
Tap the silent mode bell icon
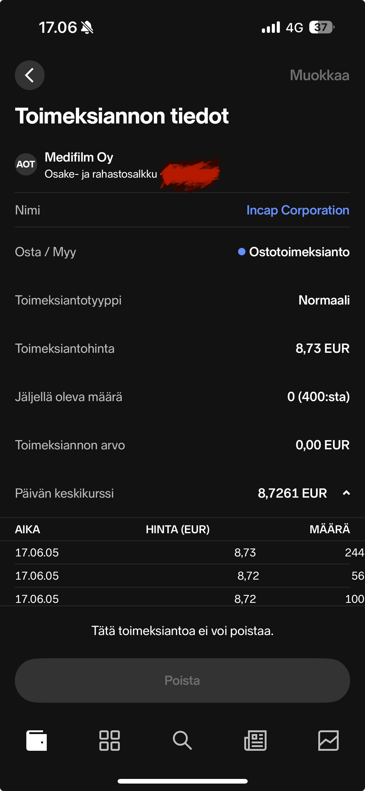87,28
